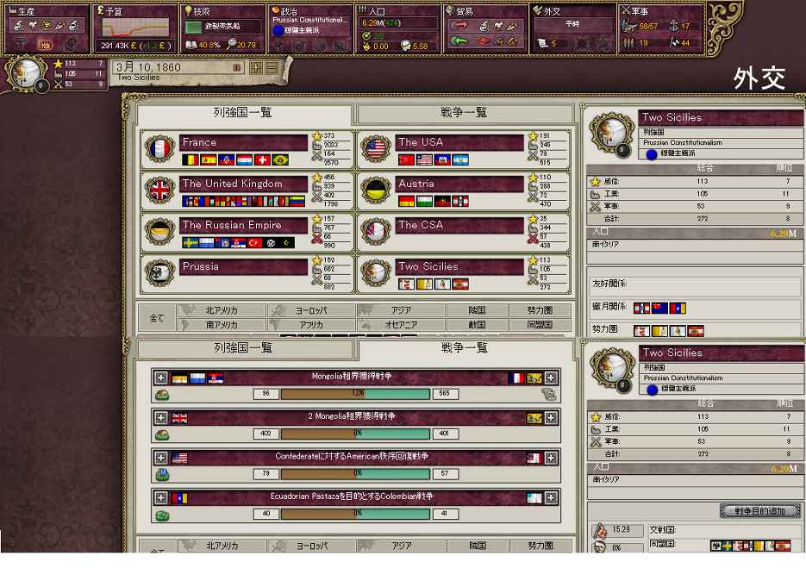
Task: Select the United Kingdom flag emblem
Action: (x=160, y=191)
